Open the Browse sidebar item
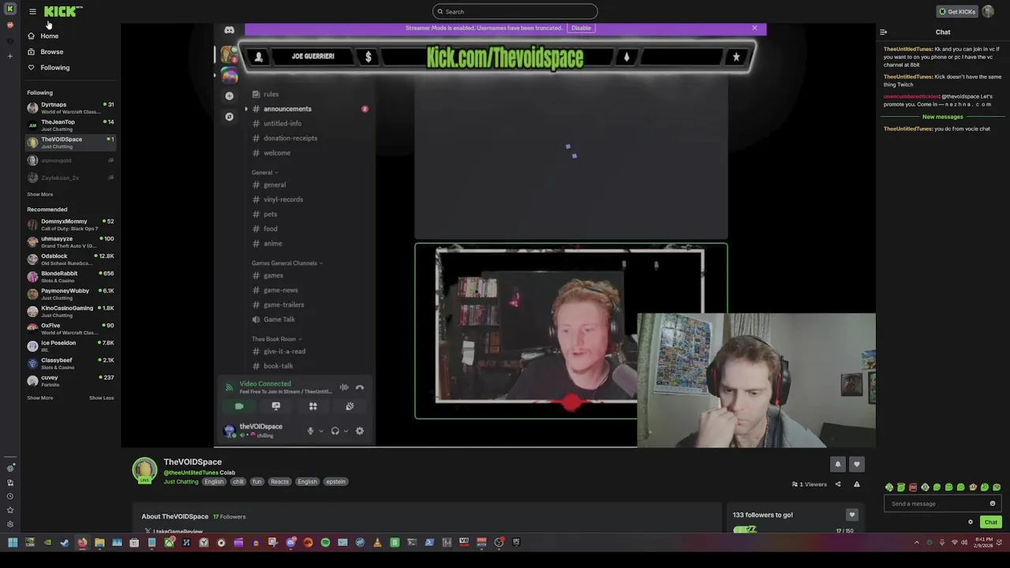Screen dimensions: 1010x568 [51, 51]
